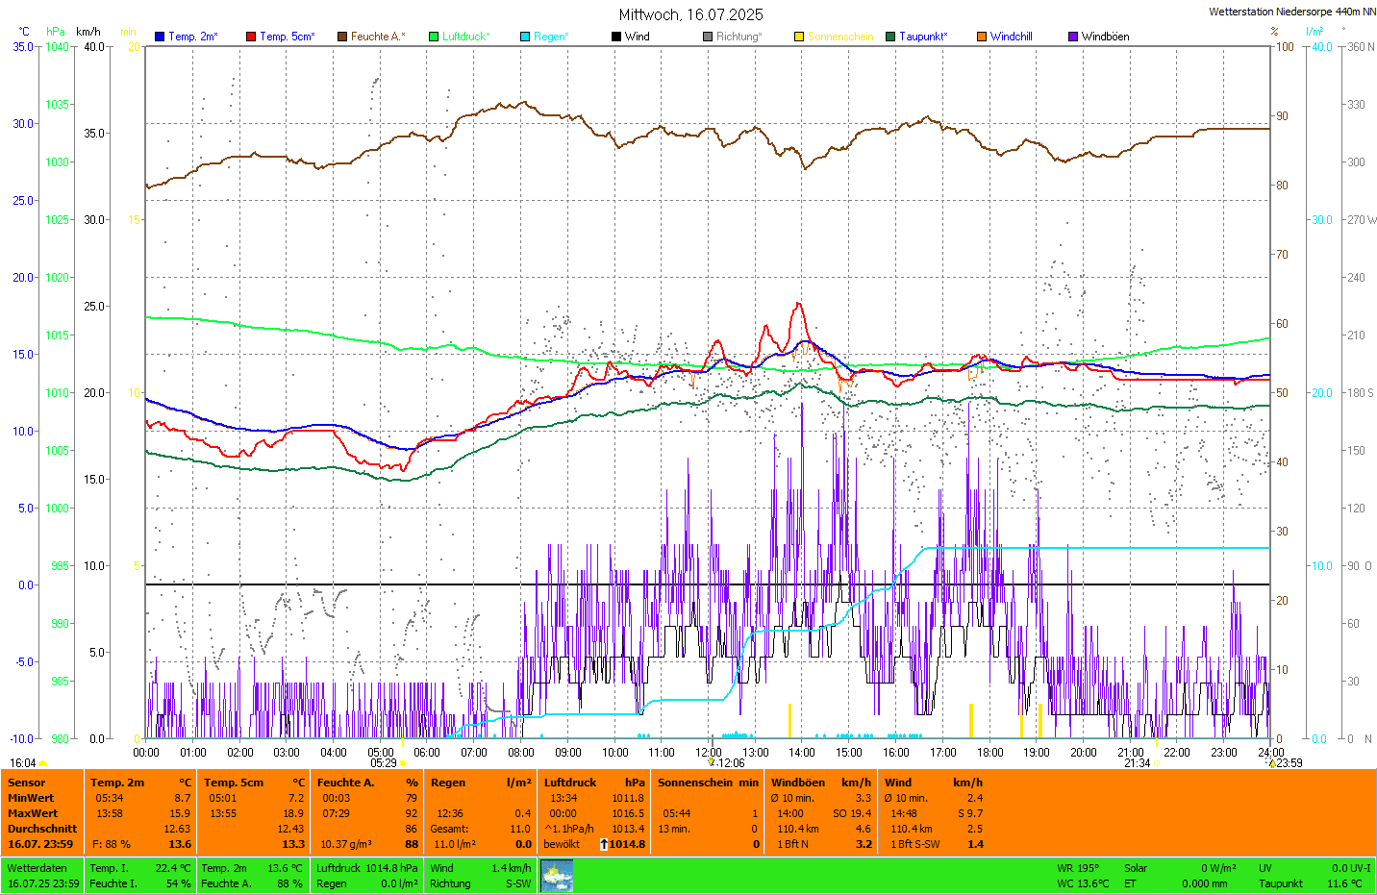
Task: Click the yellow Sonnenschein legend square
Action: [799, 37]
